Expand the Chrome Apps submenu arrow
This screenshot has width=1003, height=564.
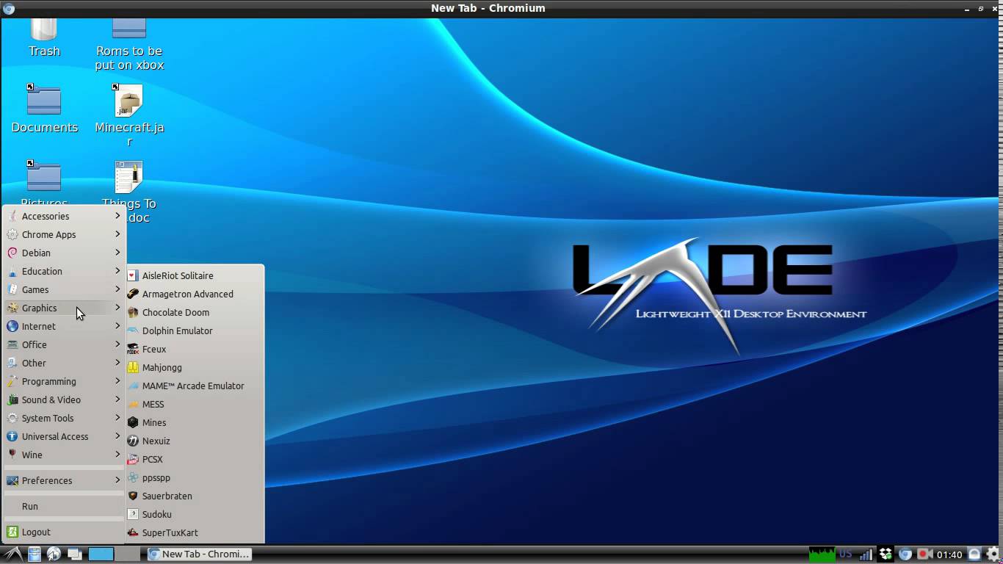point(117,234)
